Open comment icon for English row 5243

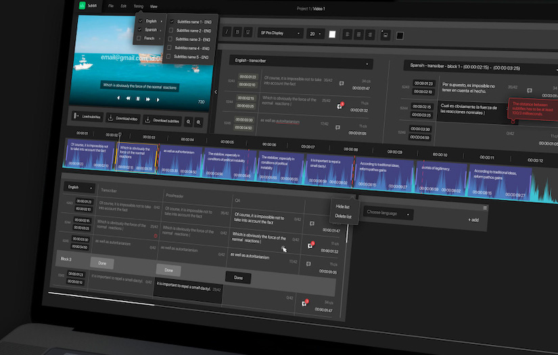point(342,83)
